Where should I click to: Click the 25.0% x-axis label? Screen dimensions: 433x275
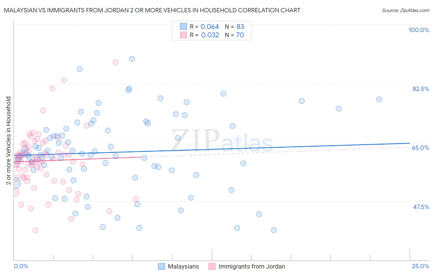(420, 266)
